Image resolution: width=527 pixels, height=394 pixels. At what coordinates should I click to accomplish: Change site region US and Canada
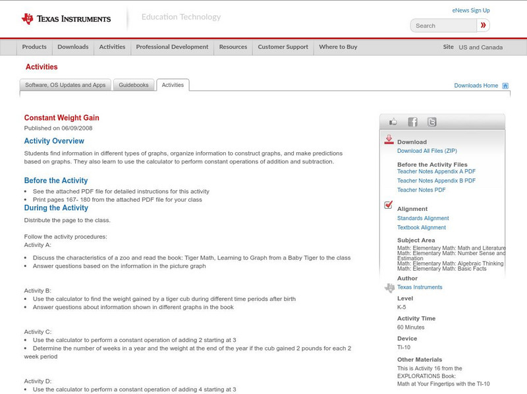click(x=481, y=47)
